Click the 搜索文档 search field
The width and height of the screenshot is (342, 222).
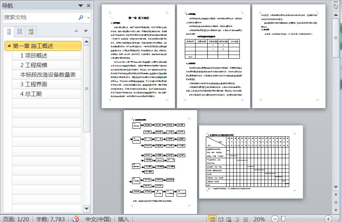point(40,17)
